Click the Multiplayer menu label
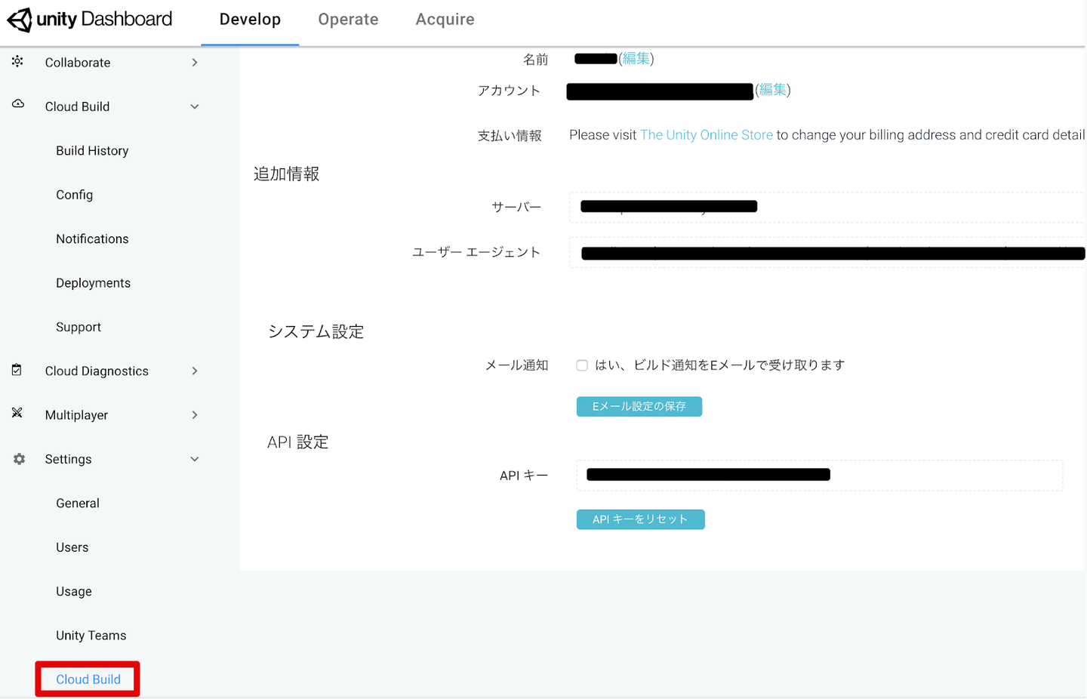Image resolution: width=1087 pixels, height=699 pixels. pyautogui.click(x=76, y=415)
